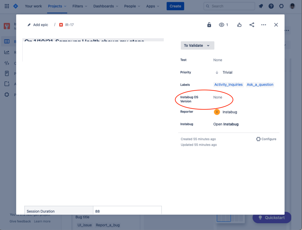302x230 pixels.
Task: Click the UI_issue label on board card
Action: tap(85, 225)
